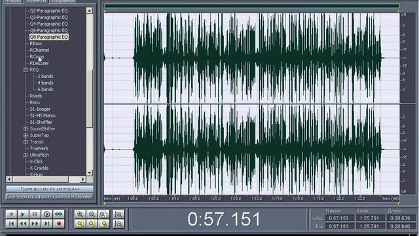Enable looped playback with the infinity icon
The image size is (419, 236).
coord(58,214)
